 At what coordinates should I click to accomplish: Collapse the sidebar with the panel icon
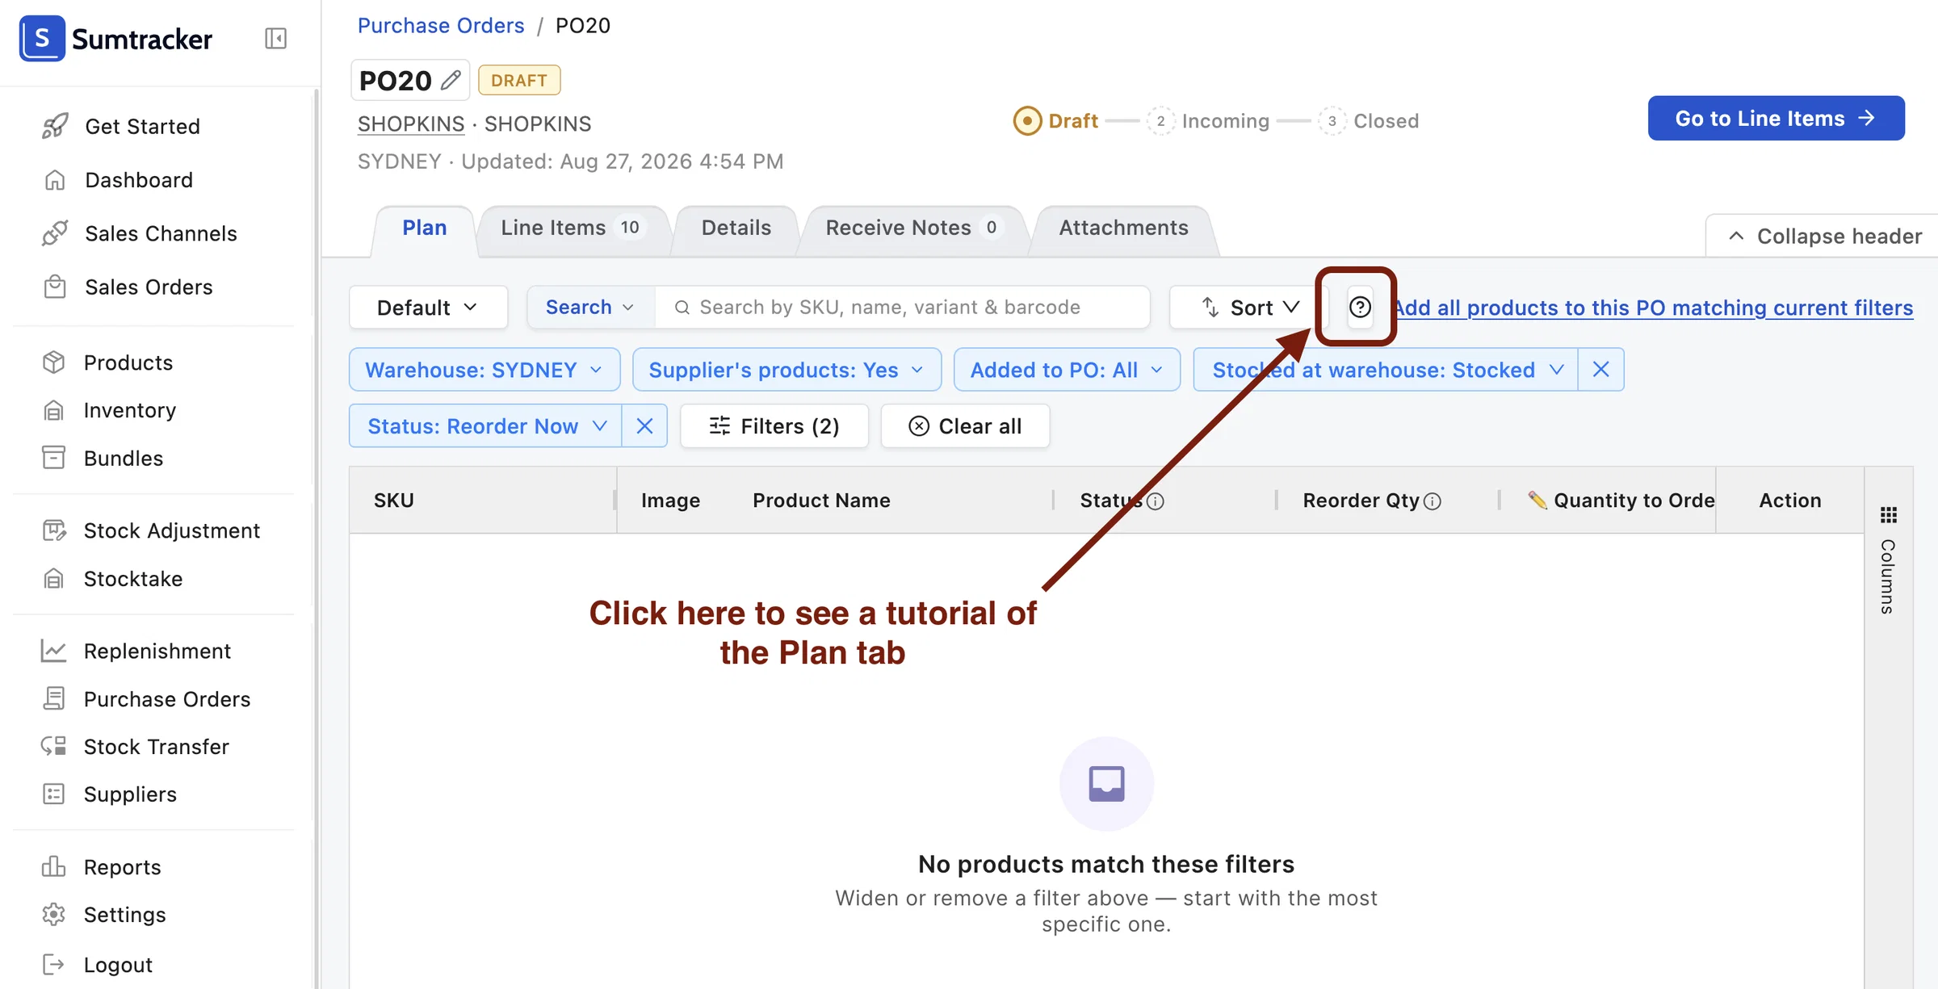click(275, 38)
